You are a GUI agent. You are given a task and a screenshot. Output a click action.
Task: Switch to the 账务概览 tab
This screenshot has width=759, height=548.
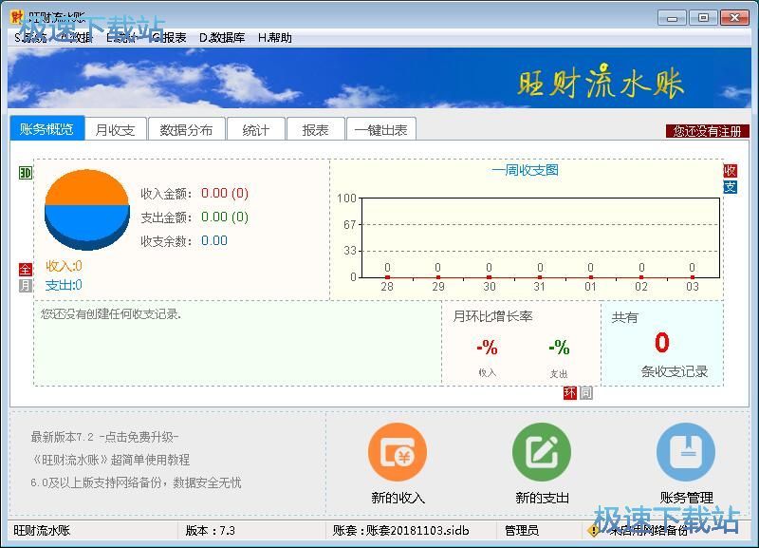[46, 129]
